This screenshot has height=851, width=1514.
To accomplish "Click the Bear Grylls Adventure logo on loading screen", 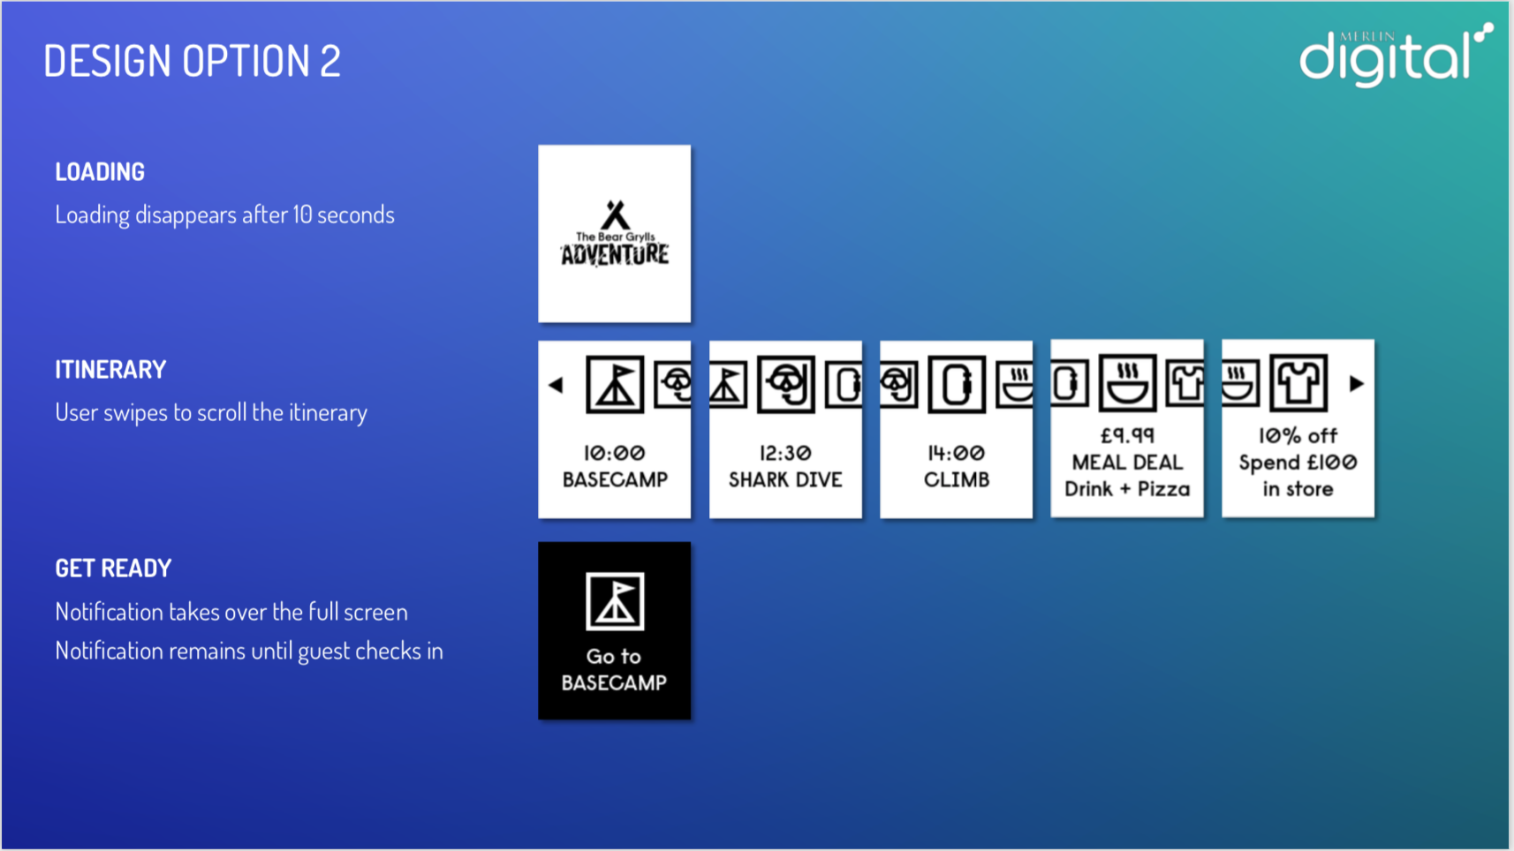I will [x=615, y=235].
